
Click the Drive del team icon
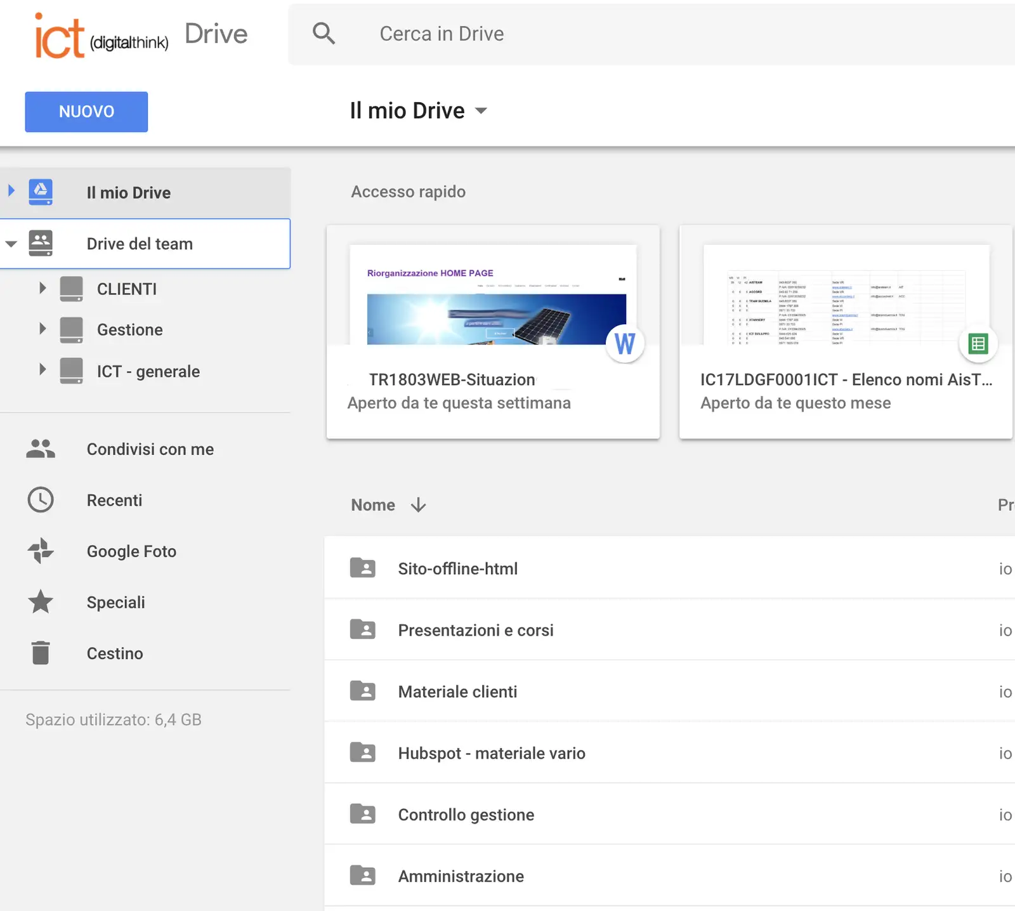(41, 244)
